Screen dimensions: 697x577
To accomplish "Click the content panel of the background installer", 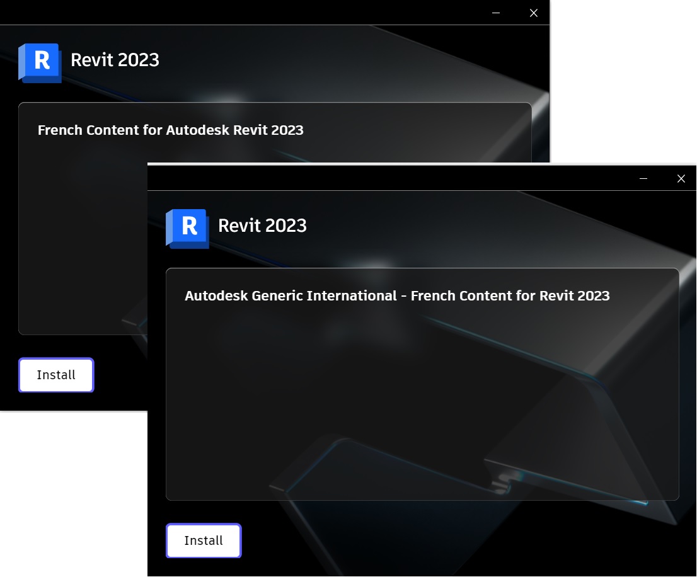I will (x=82, y=252).
